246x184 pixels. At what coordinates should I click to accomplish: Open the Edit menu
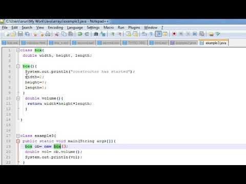pos(14,28)
